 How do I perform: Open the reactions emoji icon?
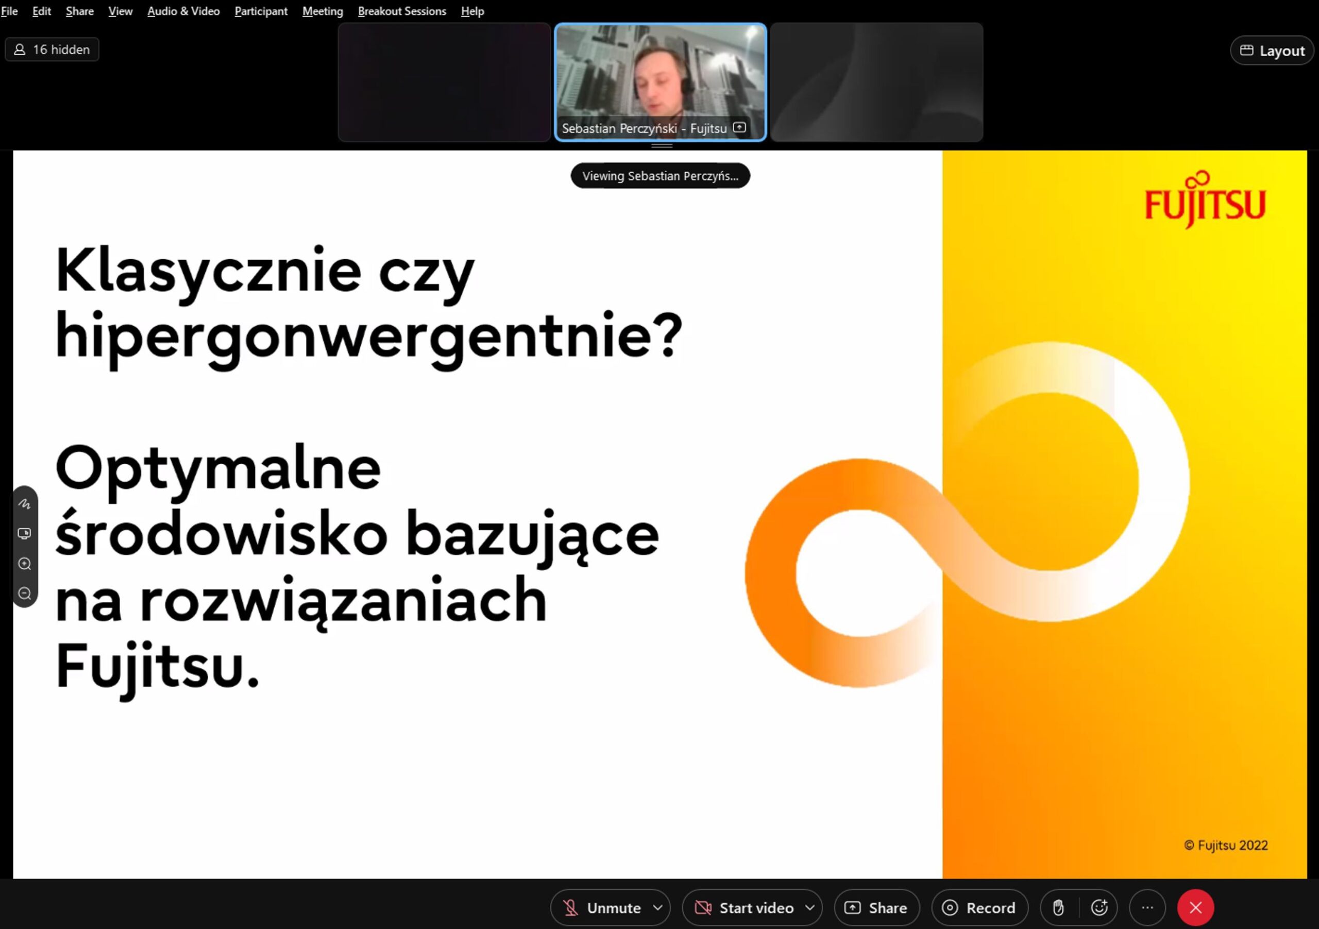pyautogui.click(x=1099, y=908)
